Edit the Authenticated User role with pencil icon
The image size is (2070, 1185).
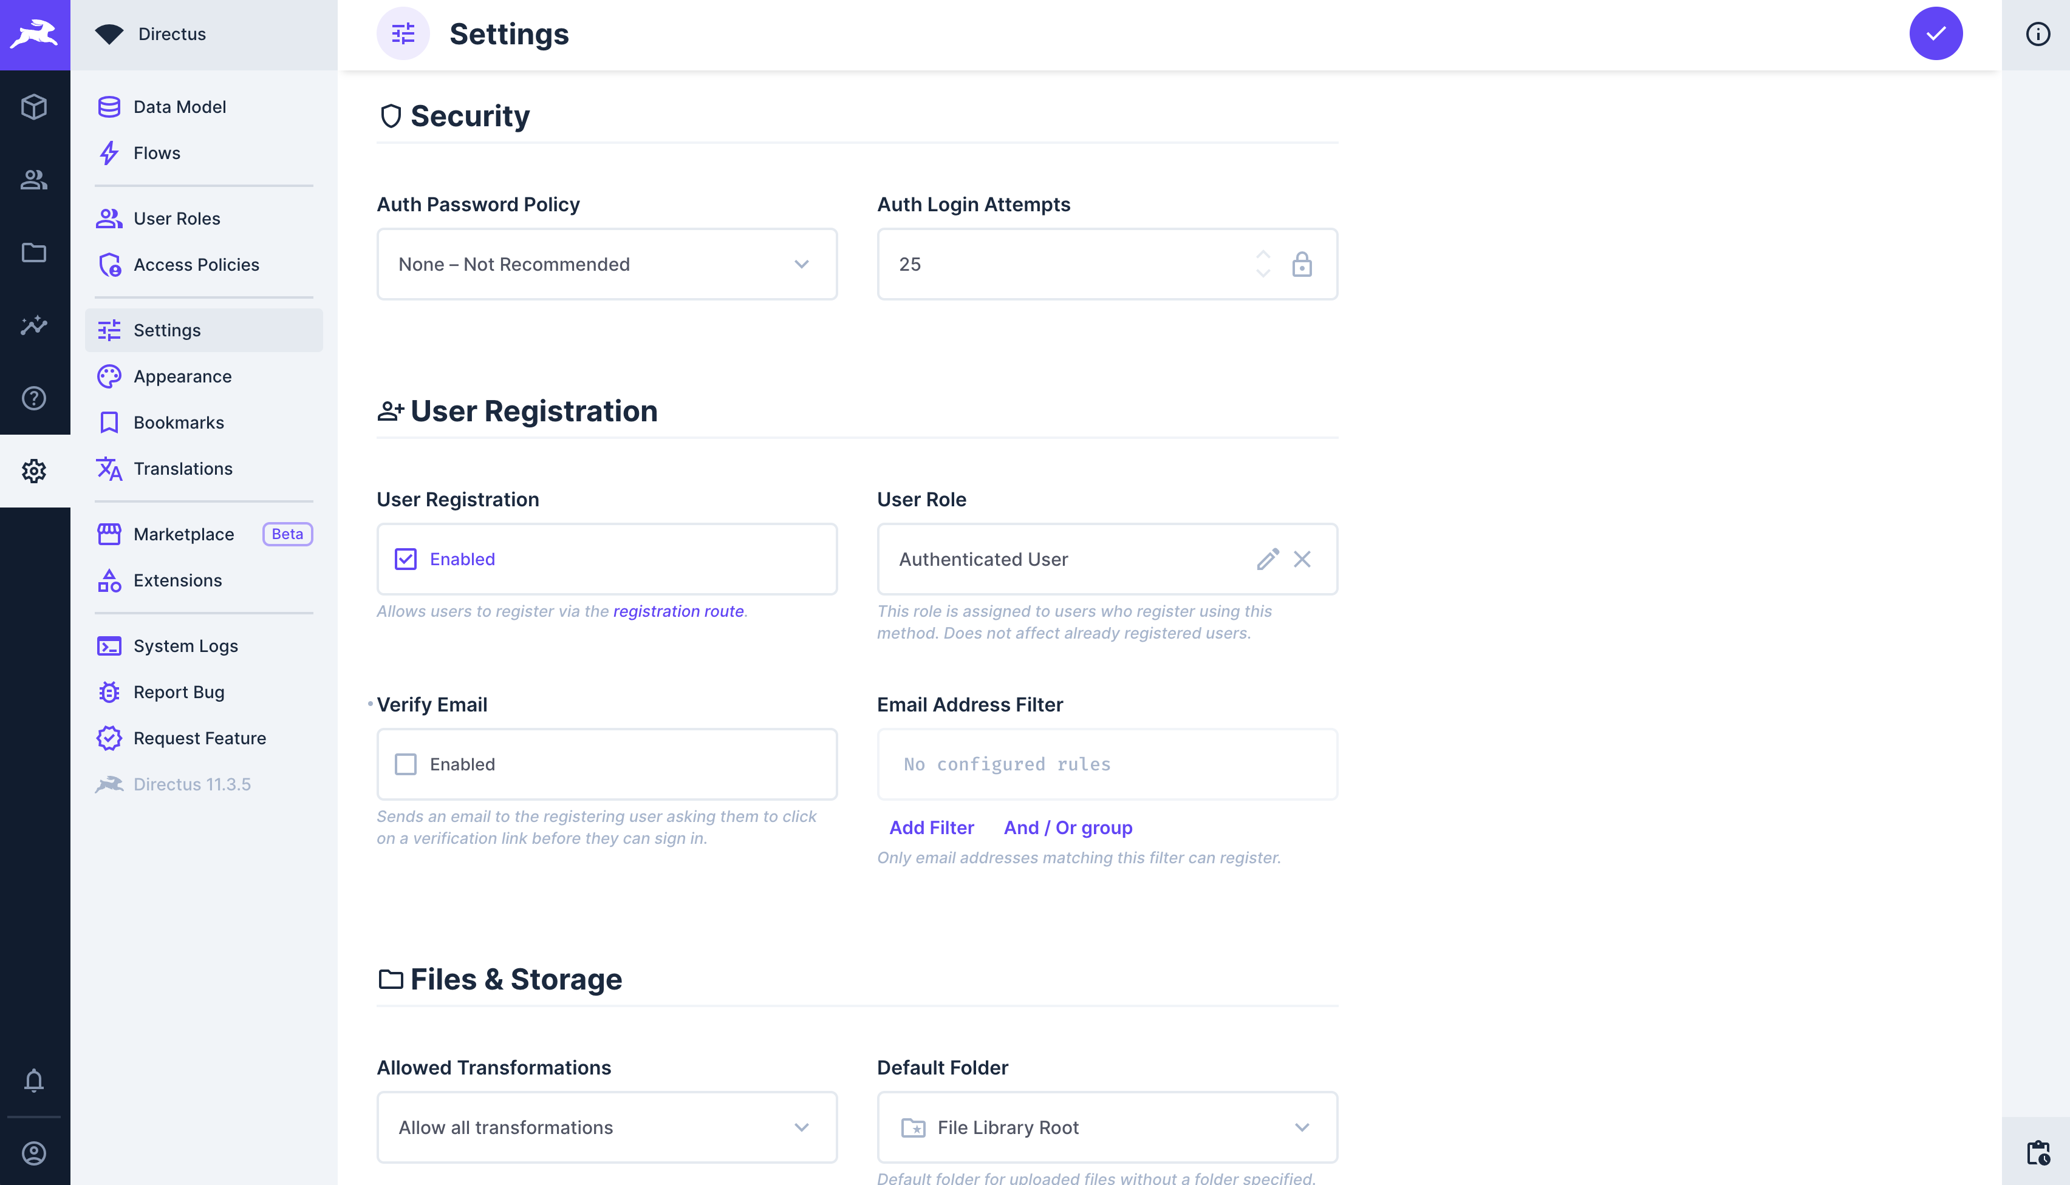click(x=1267, y=559)
